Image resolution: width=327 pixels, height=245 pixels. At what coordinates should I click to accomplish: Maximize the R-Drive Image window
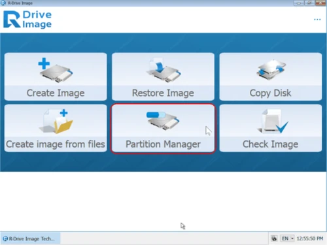tap(309, 3)
